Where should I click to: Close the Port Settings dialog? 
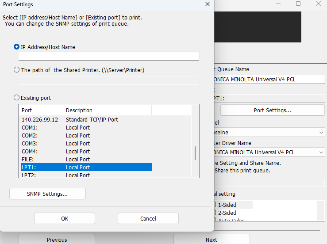point(208,4)
